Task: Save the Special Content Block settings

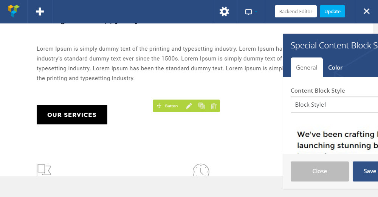Action: (366, 171)
